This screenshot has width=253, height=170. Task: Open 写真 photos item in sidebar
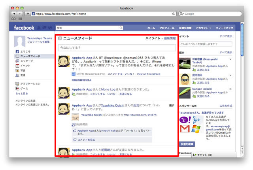point(20,70)
